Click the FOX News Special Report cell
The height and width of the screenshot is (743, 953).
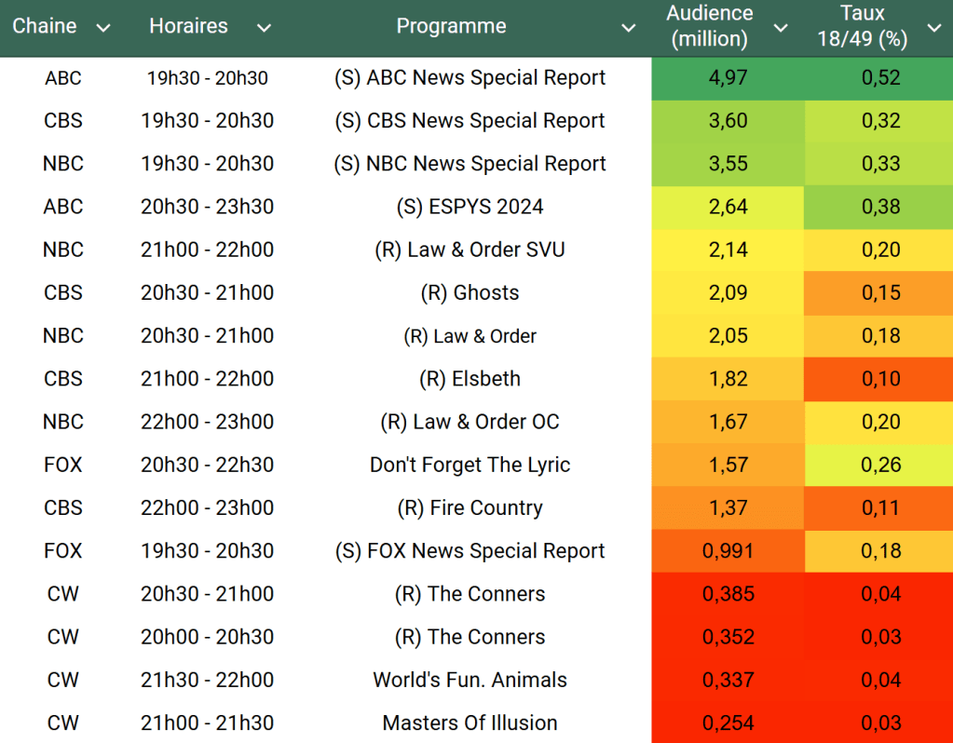(x=470, y=550)
